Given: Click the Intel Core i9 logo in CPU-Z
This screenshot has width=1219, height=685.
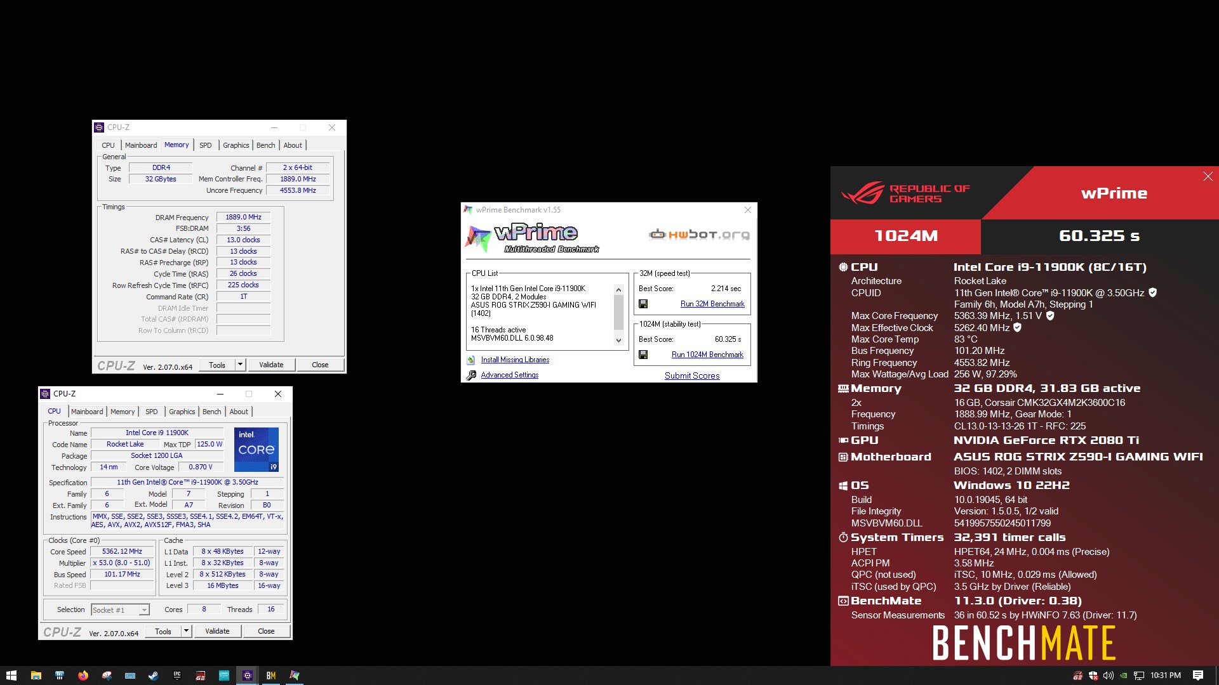Looking at the screenshot, I should click(x=256, y=450).
